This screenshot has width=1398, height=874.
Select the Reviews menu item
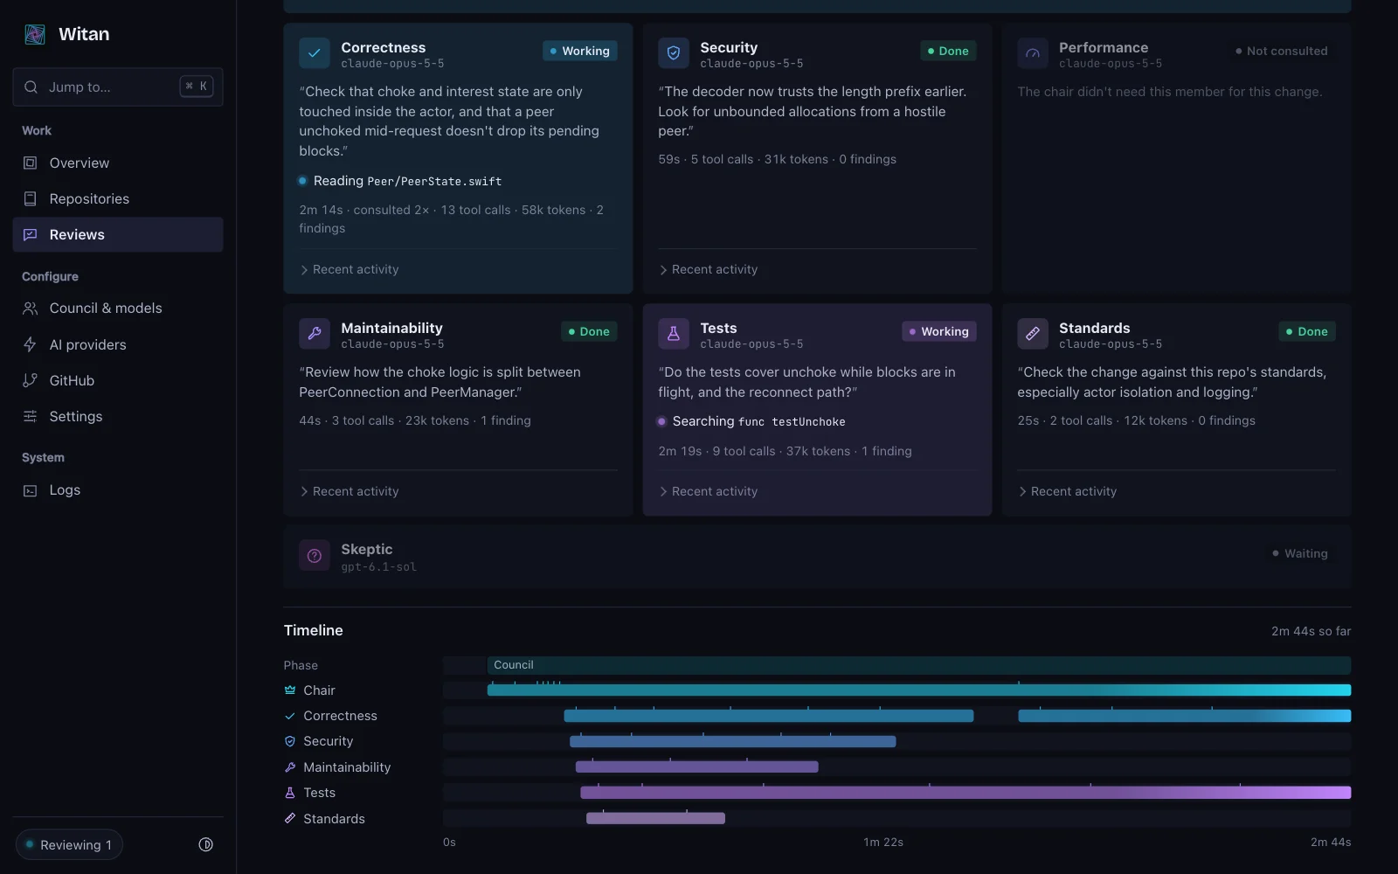pyautogui.click(x=118, y=234)
